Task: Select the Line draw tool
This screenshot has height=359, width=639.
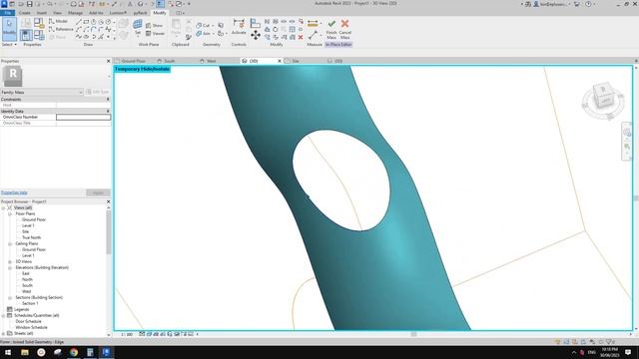Action: [79, 22]
